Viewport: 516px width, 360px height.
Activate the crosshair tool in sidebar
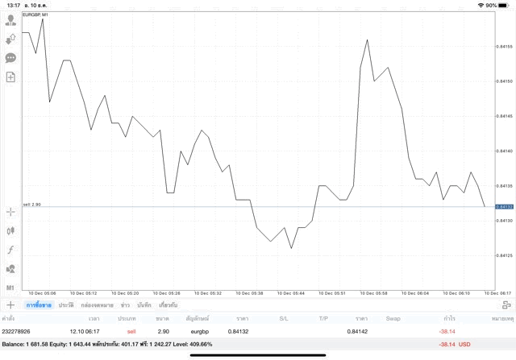click(10, 212)
